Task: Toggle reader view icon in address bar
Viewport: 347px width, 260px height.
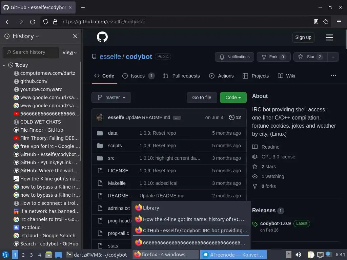Action: pyautogui.click(x=316, y=22)
